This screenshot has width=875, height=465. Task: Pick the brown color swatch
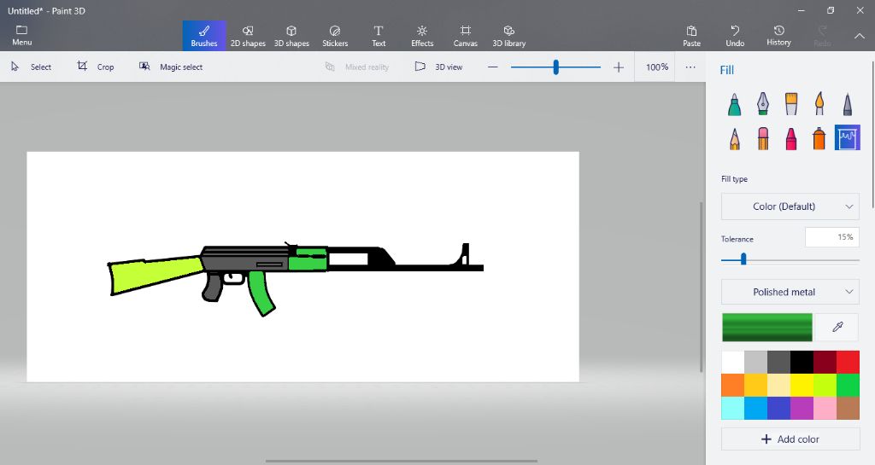click(x=848, y=408)
